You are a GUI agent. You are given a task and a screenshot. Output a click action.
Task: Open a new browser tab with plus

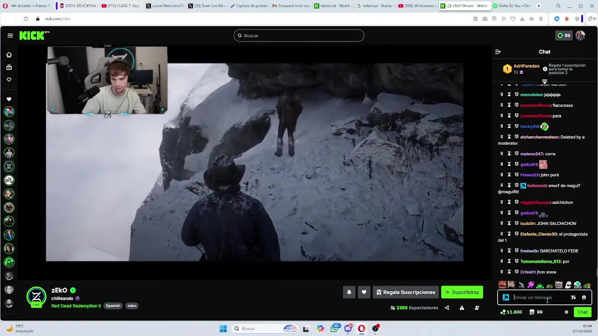click(x=539, y=6)
